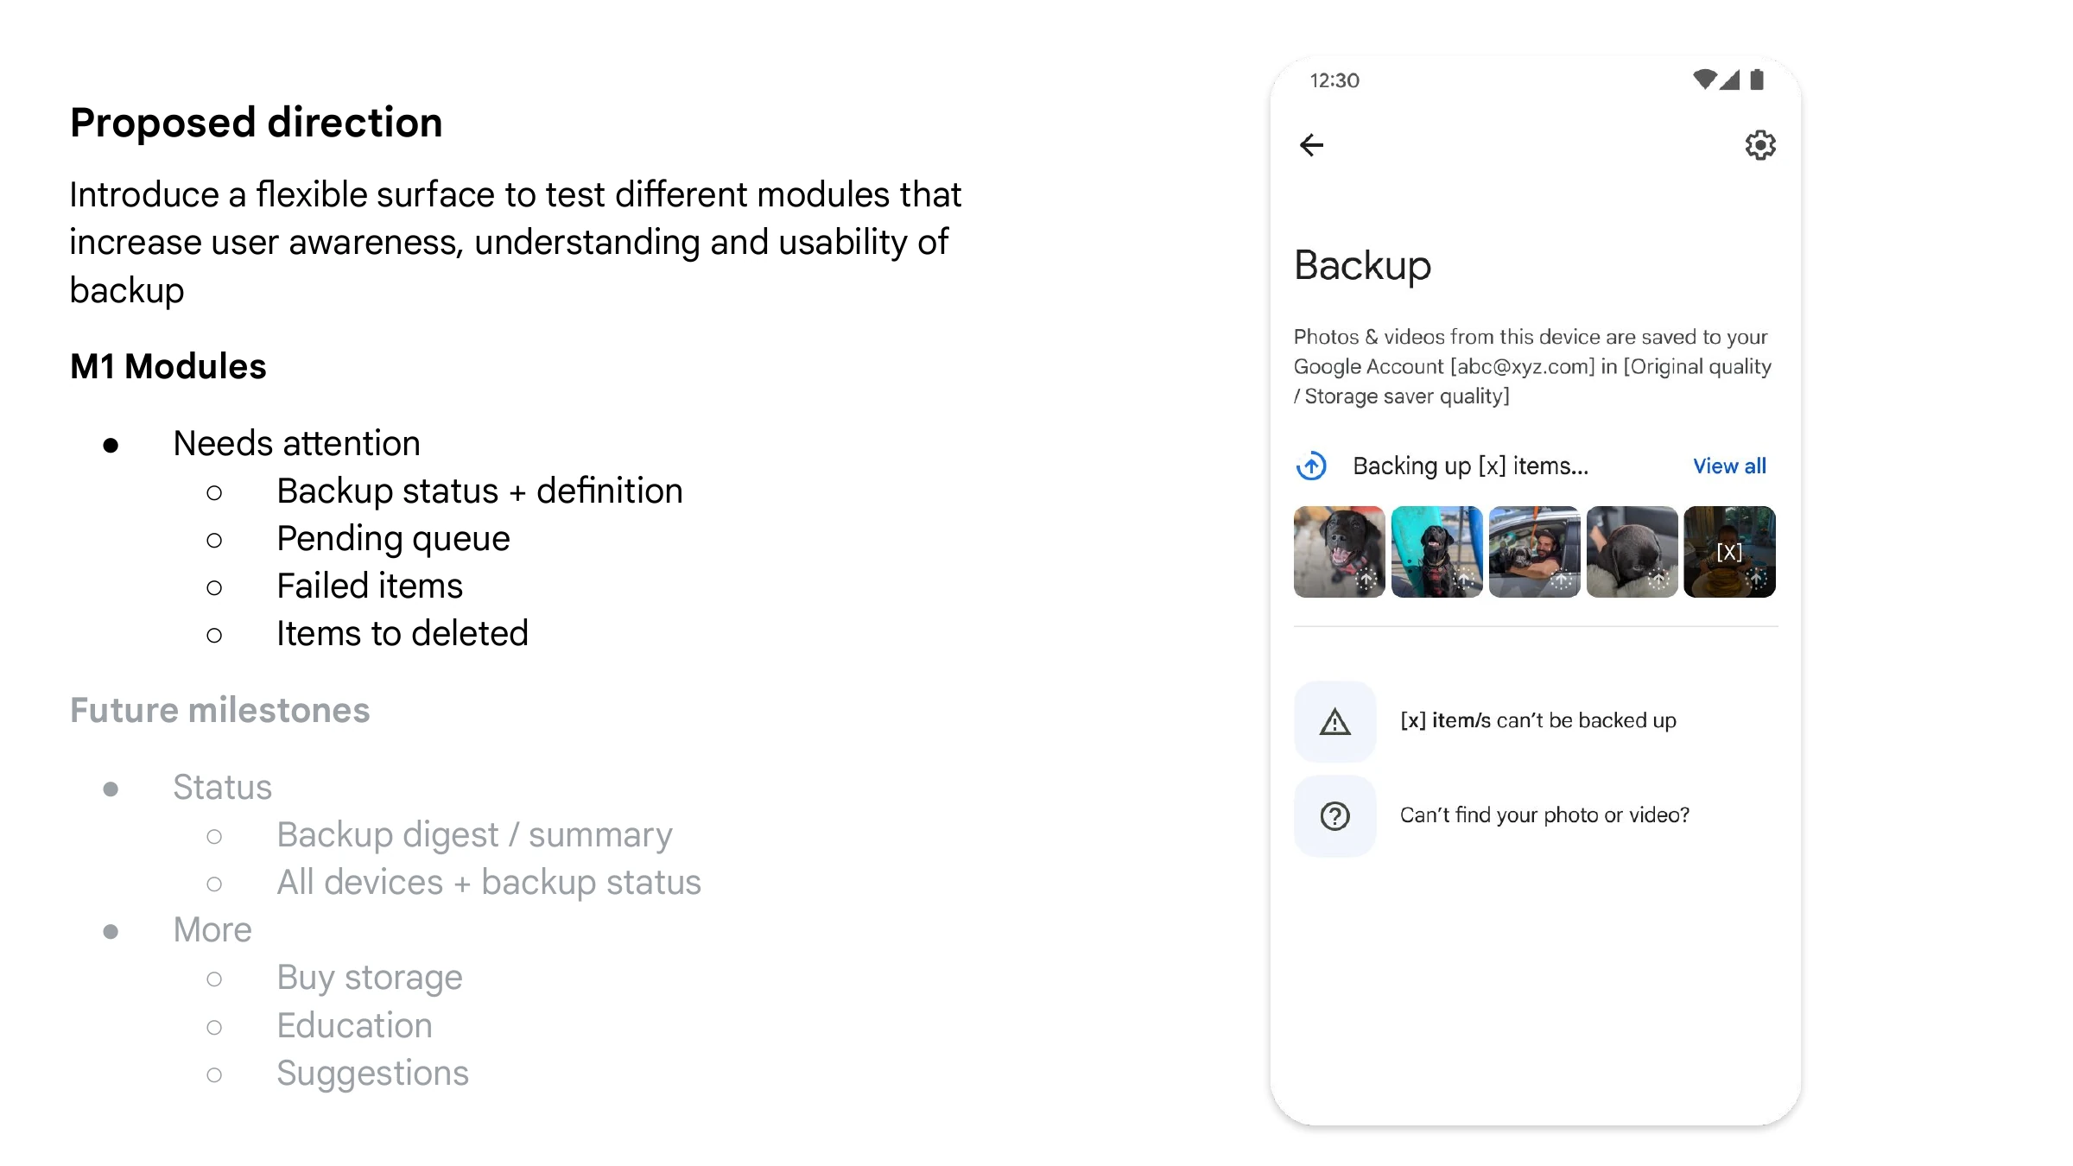Click the 12:30 clock text
The height and width of the screenshot is (1166, 2073).
(x=1334, y=80)
